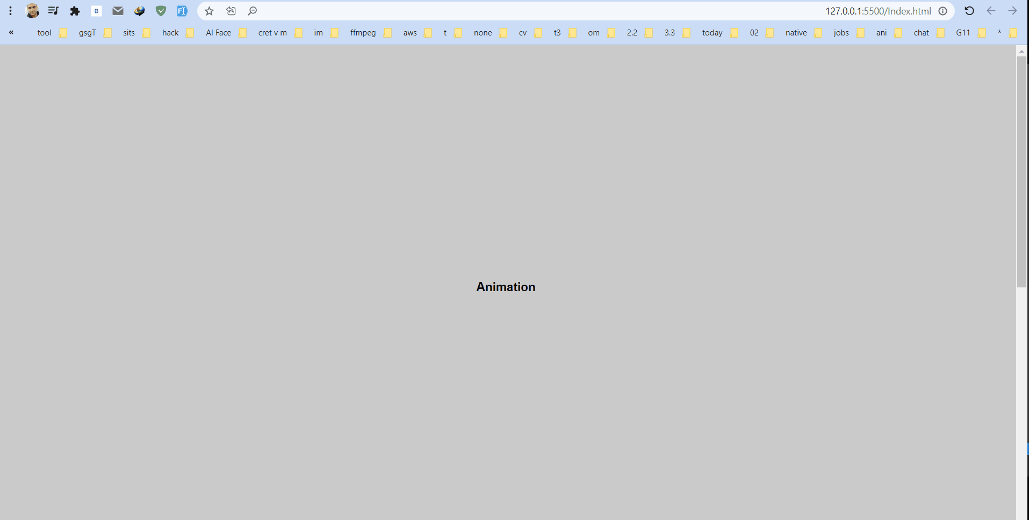Bookmark this page with the star icon
The image size is (1029, 520).
[x=209, y=11]
